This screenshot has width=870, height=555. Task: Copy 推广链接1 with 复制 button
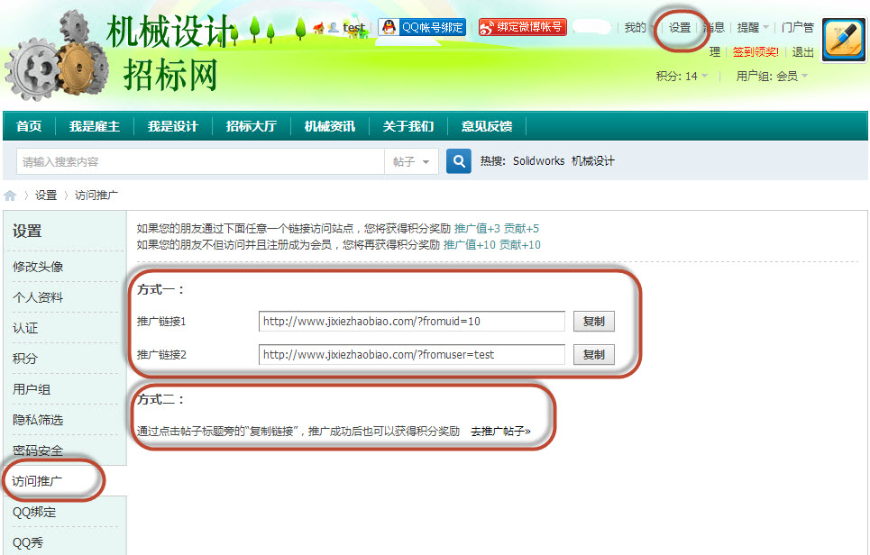[594, 322]
